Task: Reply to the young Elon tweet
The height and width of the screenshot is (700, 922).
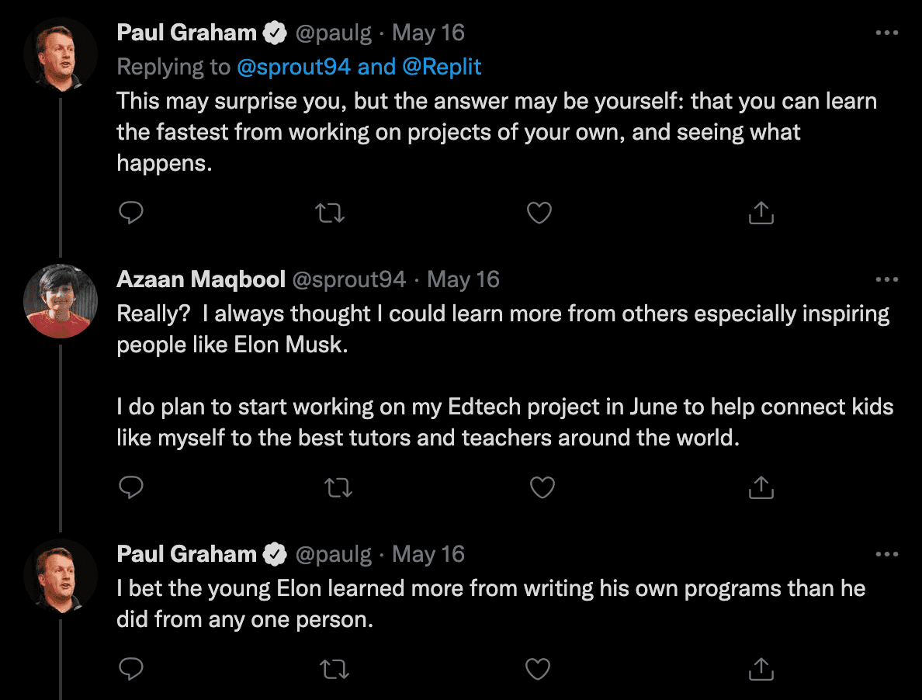Action: (x=131, y=667)
